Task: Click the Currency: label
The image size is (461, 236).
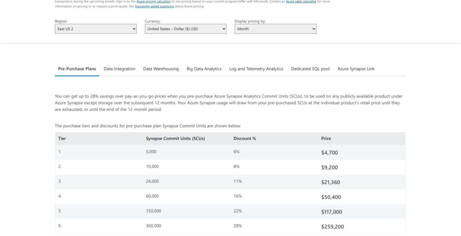Action: (153, 21)
